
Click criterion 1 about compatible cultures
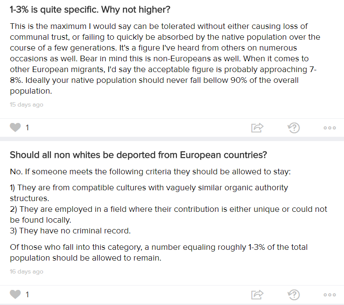(149, 193)
